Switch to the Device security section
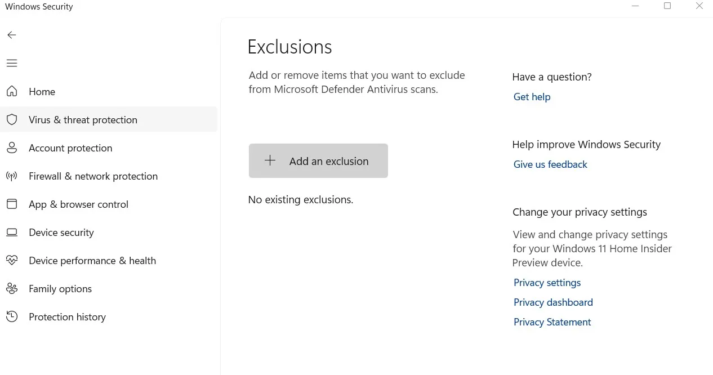The height and width of the screenshot is (375, 713). (x=61, y=232)
